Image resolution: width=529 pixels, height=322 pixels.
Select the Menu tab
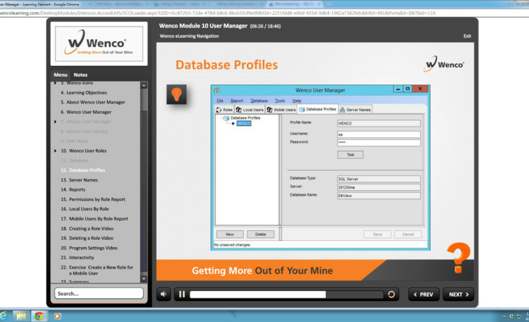[61, 75]
